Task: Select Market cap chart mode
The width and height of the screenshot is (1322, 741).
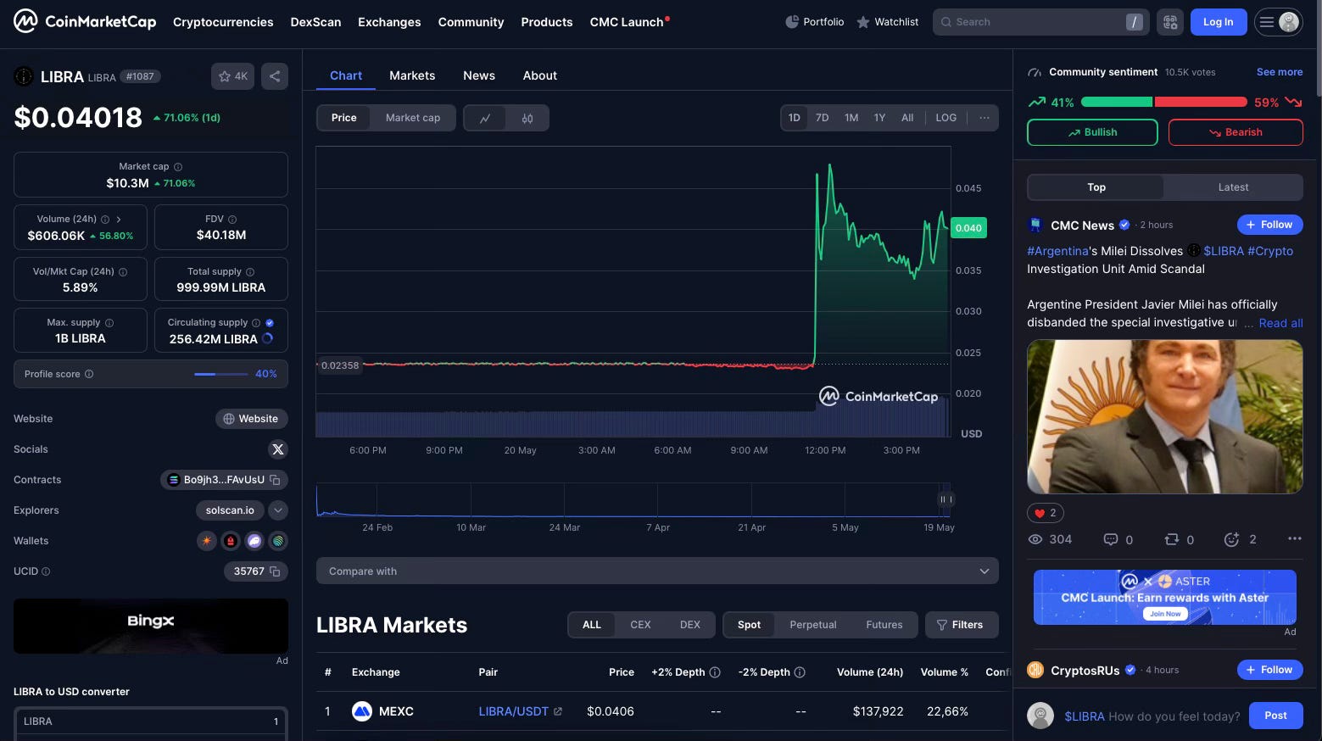Action: 413,118
